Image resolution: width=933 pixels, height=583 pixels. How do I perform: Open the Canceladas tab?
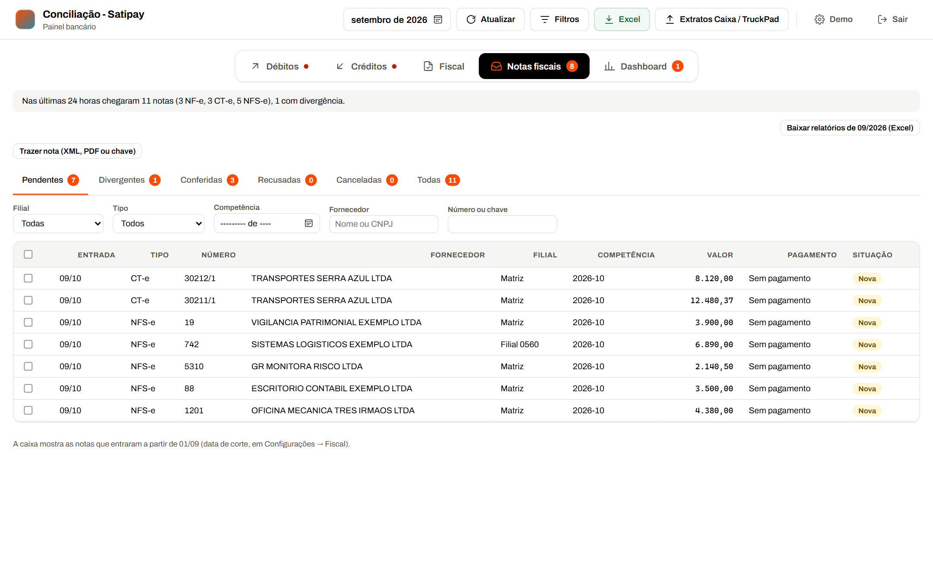tap(367, 180)
